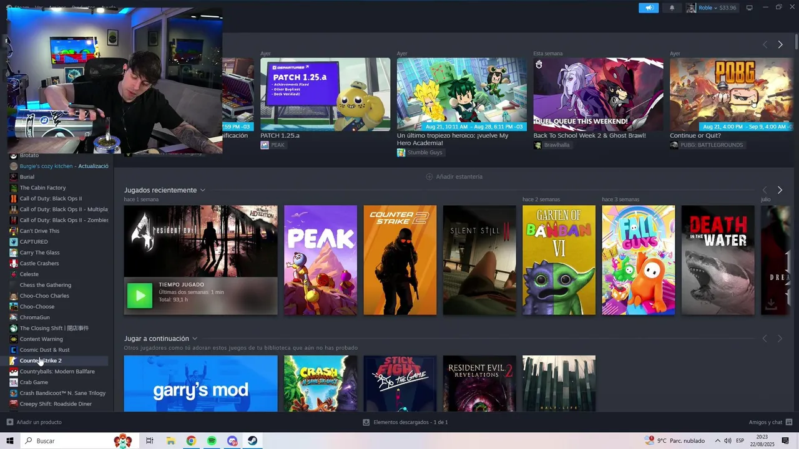
Task: Click the Celeste icon in the game list
Action: tap(14, 274)
